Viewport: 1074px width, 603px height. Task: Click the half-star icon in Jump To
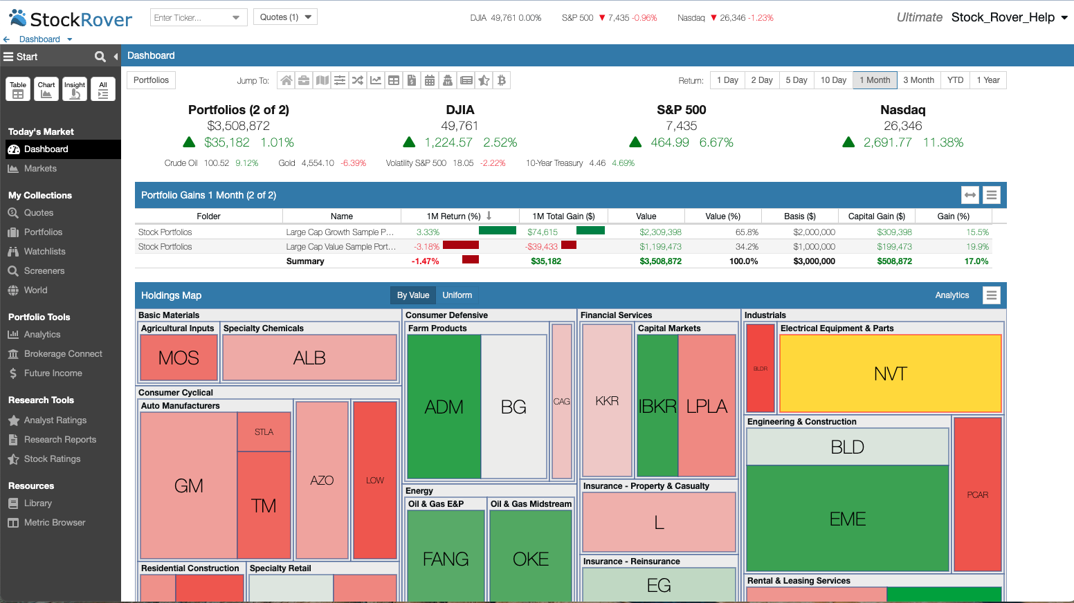pos(484,80)
